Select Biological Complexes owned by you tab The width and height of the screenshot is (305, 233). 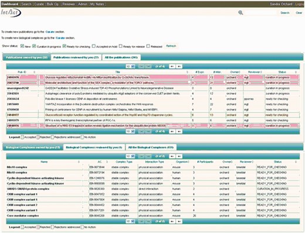coord(33,148)
